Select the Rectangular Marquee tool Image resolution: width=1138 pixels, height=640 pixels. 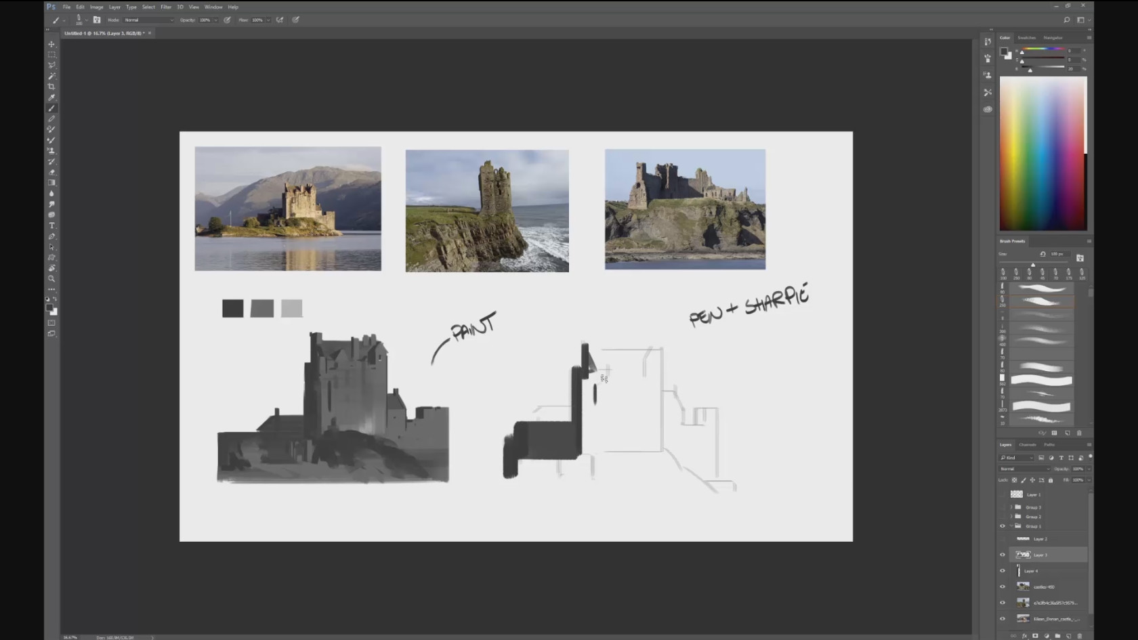point(51,55)
